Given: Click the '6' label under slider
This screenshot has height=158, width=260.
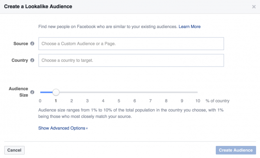Looking at the screenshot, I should tap(135, 101).
